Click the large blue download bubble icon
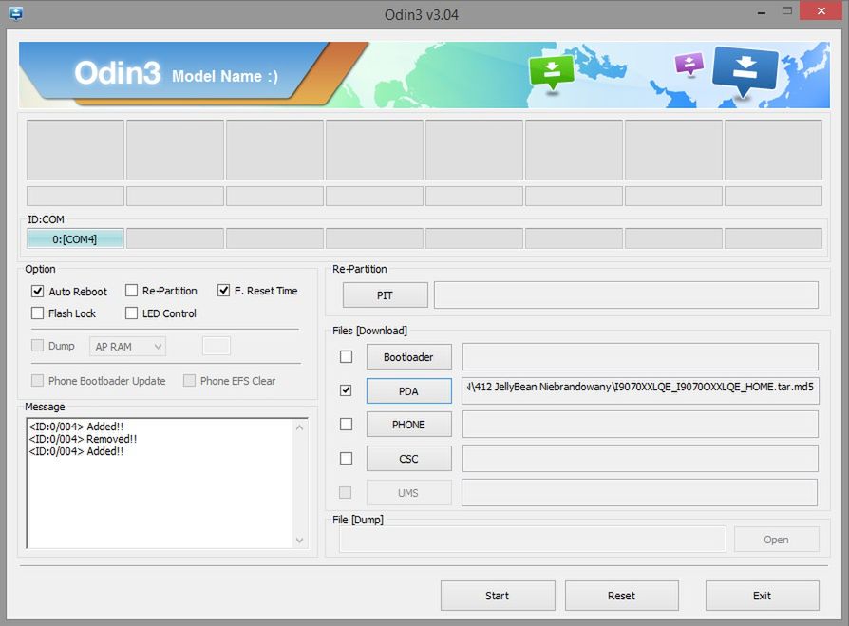 [745, 70]
